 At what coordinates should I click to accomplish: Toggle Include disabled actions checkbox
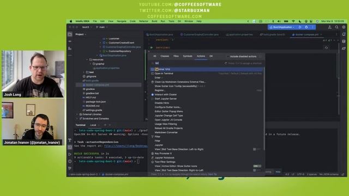(228, 57)
